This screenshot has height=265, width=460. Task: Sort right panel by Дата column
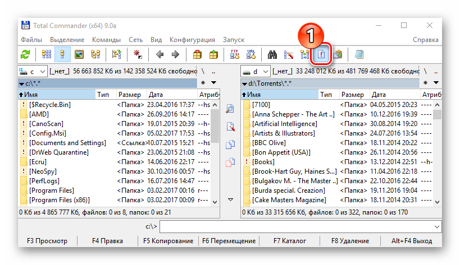point(395,95)
